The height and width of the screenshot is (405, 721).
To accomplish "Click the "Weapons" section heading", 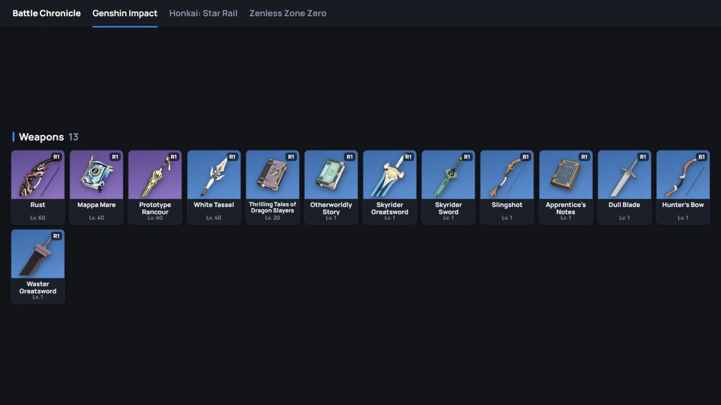I will coord(41,137).
